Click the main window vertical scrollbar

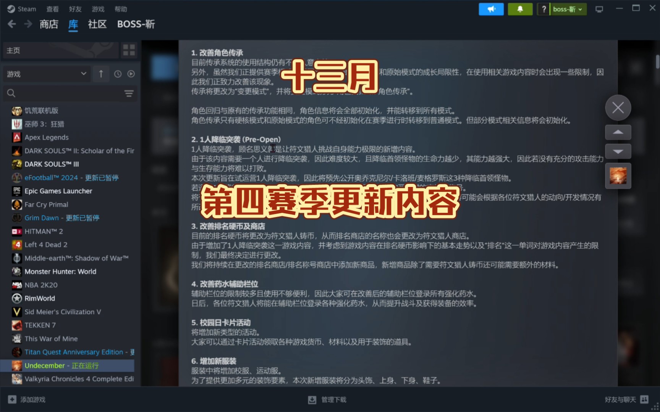657,62
